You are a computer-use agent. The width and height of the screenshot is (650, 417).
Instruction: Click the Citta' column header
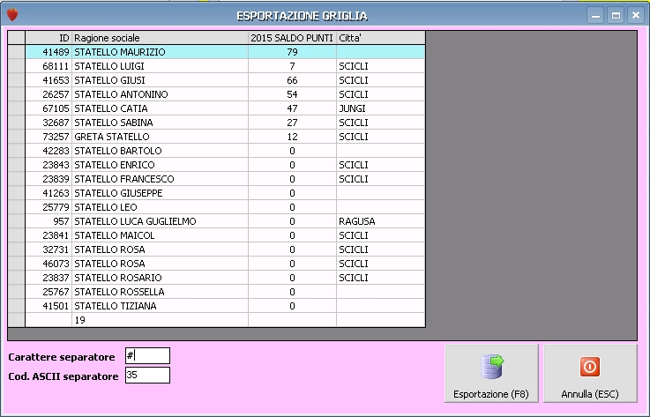click(x=380, y=38)
